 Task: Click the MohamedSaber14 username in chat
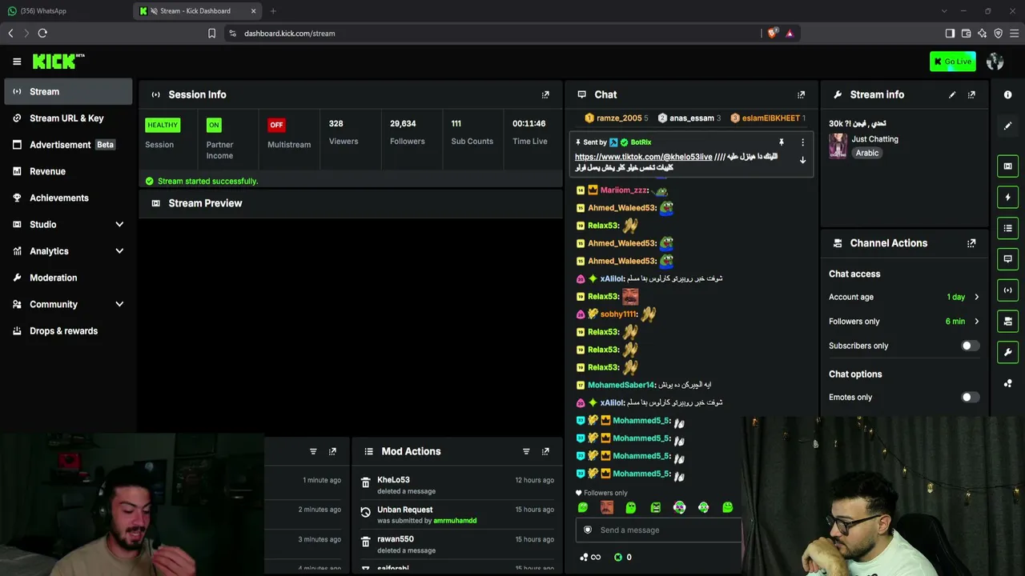pos(621,386)
